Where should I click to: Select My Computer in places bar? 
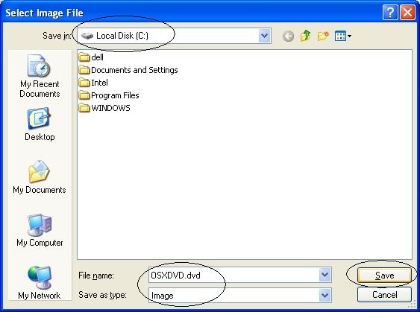[x=40, y=230]
